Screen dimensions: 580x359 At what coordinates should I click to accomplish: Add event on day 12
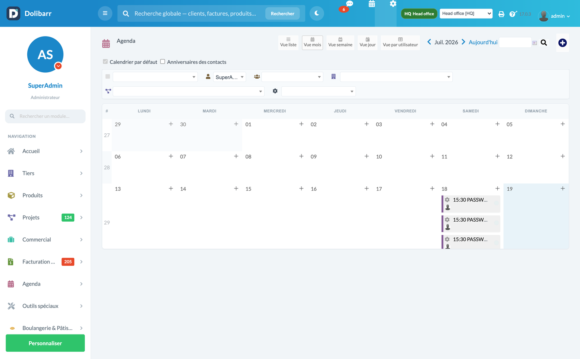(563, 156)
